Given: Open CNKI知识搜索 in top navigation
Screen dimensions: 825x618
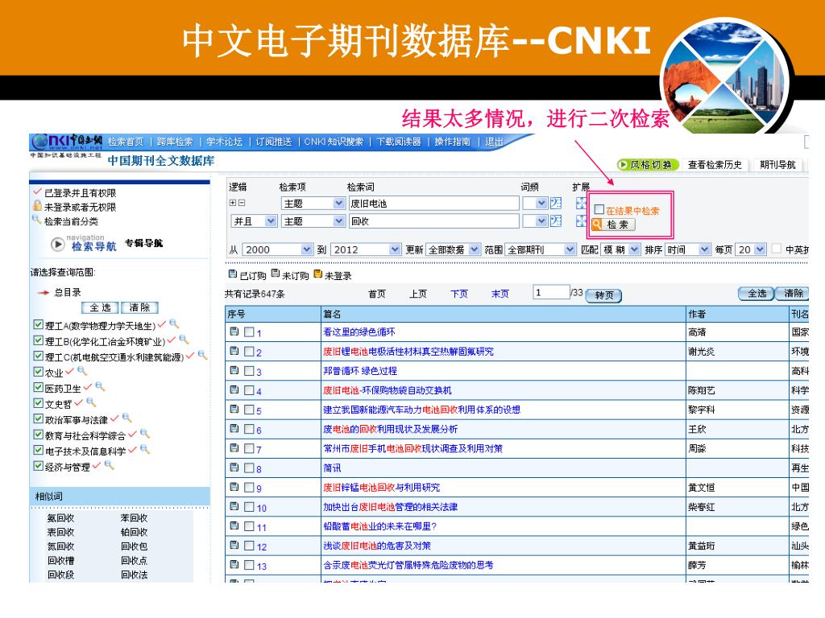Looking at the screenshot, I should [334, 142].
